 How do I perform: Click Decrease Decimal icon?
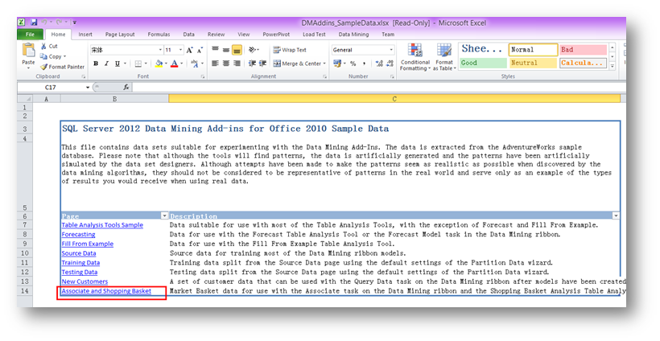pos(390,64)
